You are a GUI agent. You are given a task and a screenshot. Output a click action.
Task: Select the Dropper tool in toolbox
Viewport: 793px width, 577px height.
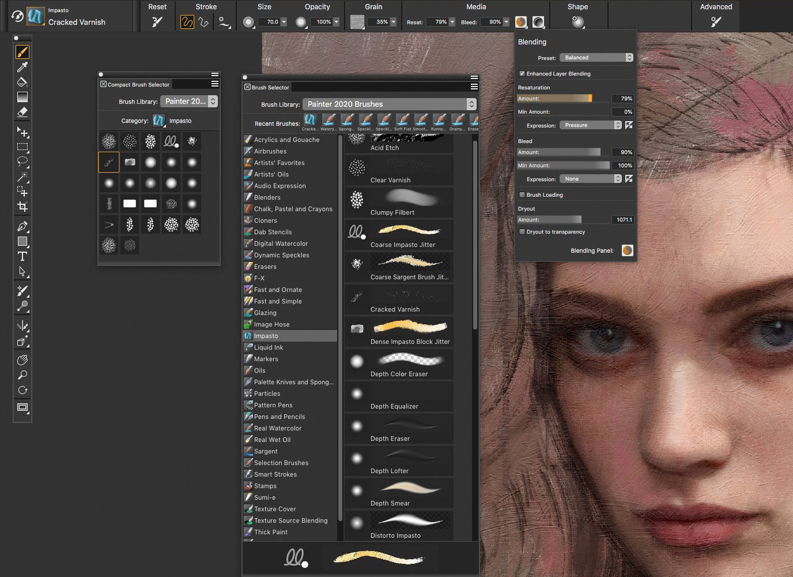pos(22,67)
